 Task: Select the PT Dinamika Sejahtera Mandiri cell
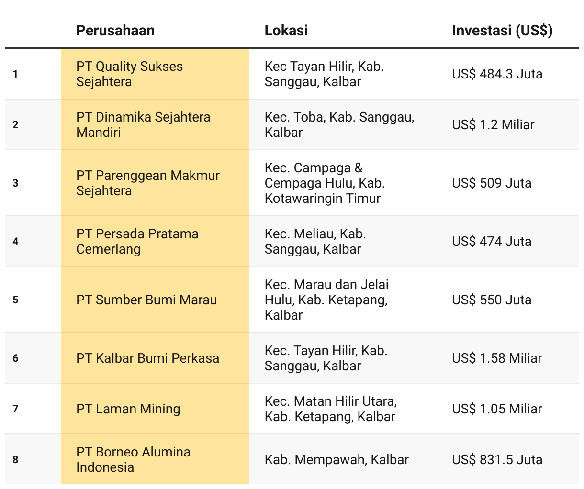click(x=155, y=124)
